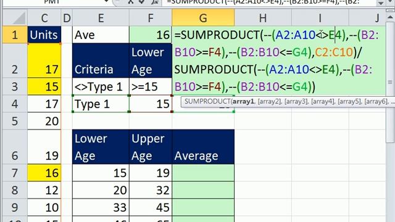This screenshot has height=222, width=395.
Task: Click '[array5]' in the function tooltip
Action: 349,101
